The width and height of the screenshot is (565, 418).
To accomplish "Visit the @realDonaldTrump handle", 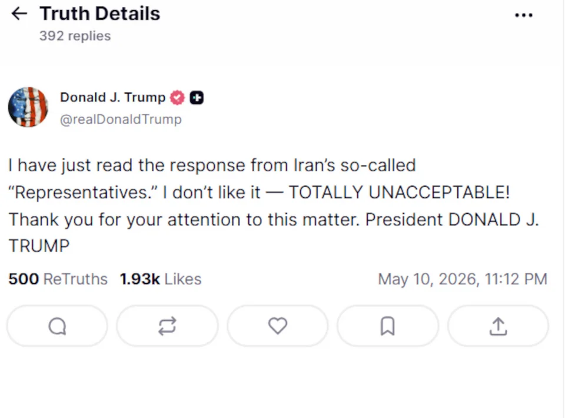I will pyautogui.click(x=121, y=120).
